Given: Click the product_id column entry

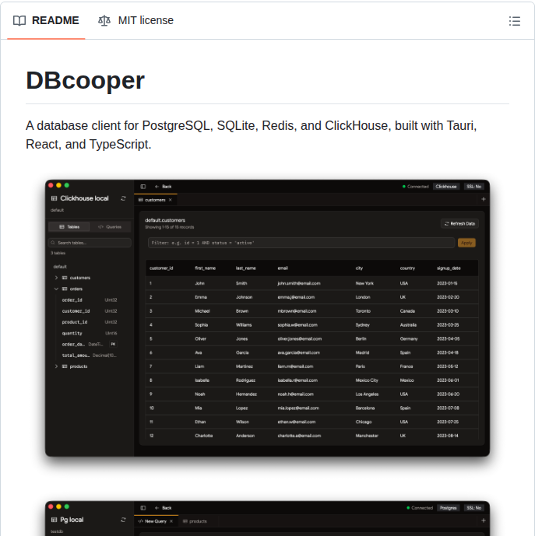Looking at the screenshot, I should (x=90, y=322).
